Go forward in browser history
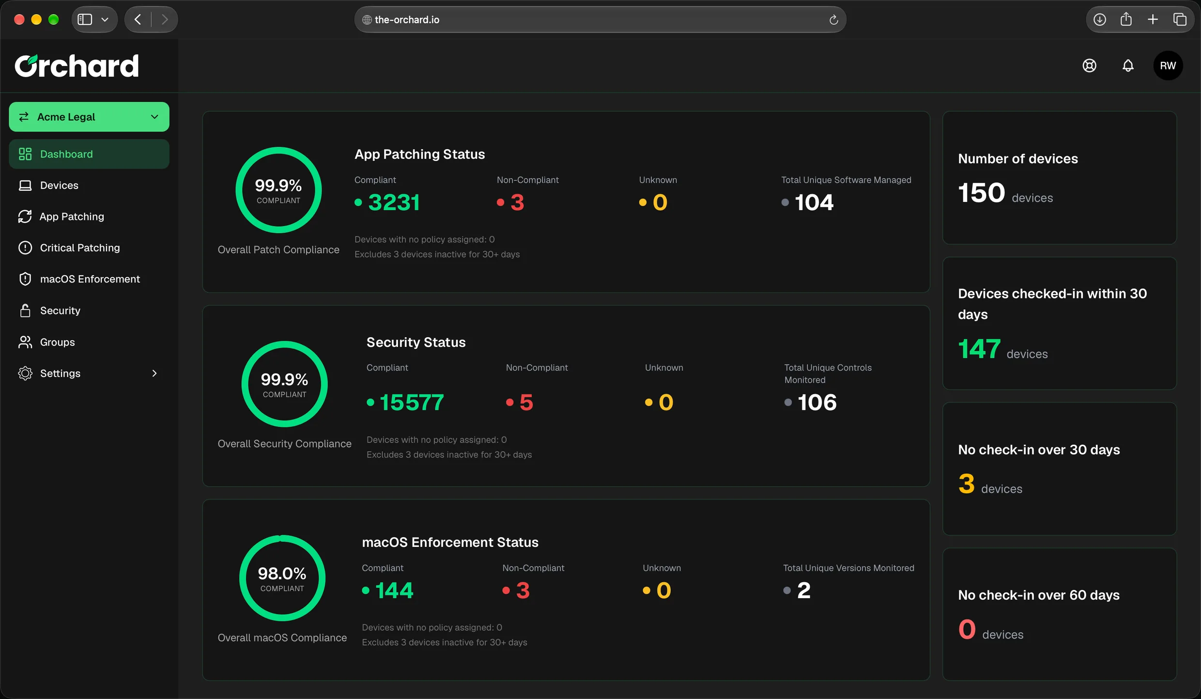1201x699 pixels. tap(165, 19)
